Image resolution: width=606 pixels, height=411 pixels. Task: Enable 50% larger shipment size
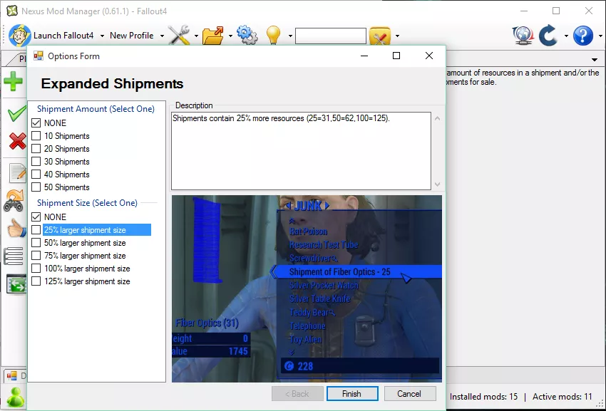point(36,243)
